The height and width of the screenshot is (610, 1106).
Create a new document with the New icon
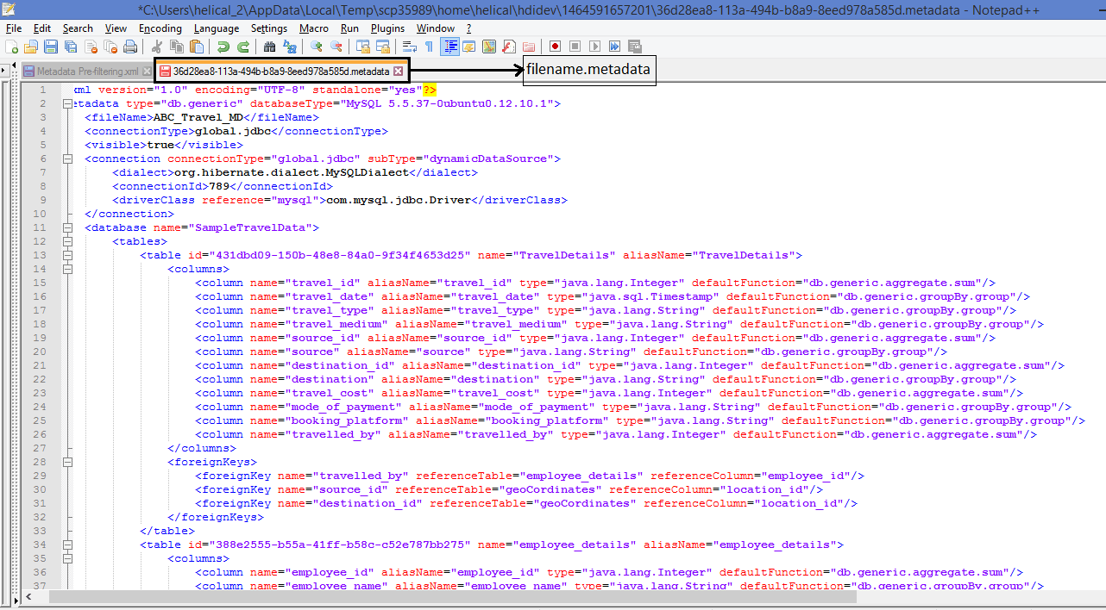click(x=11, y=46)
